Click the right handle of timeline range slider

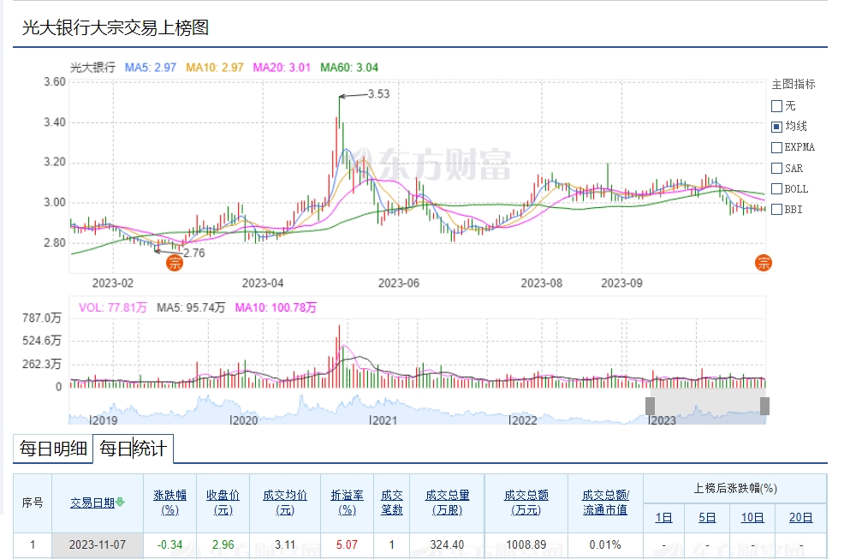pos(764,406)
